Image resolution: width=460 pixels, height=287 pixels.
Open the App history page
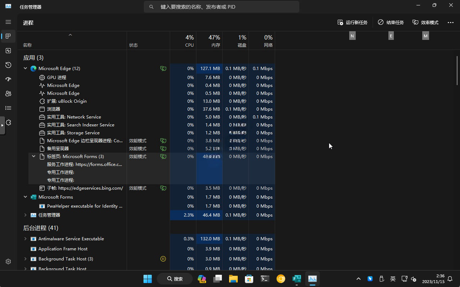click(x=8, y=65)
